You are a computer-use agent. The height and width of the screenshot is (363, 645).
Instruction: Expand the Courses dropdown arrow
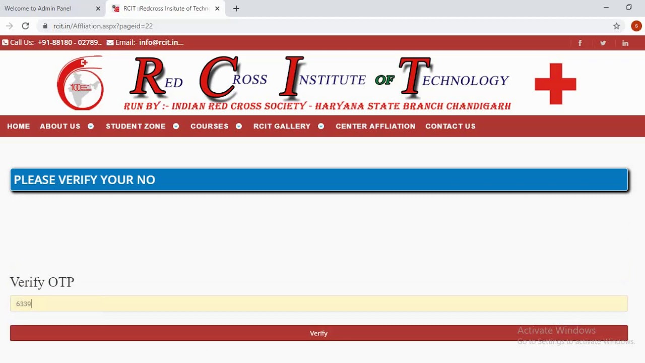pyautogui.click(x=239, y=126)
